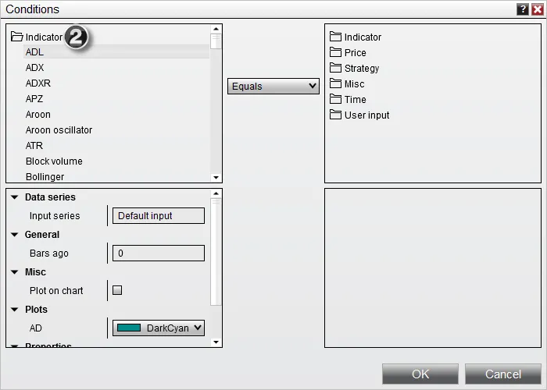
Task: Confirm with the OK button
Action: (420, 374)
